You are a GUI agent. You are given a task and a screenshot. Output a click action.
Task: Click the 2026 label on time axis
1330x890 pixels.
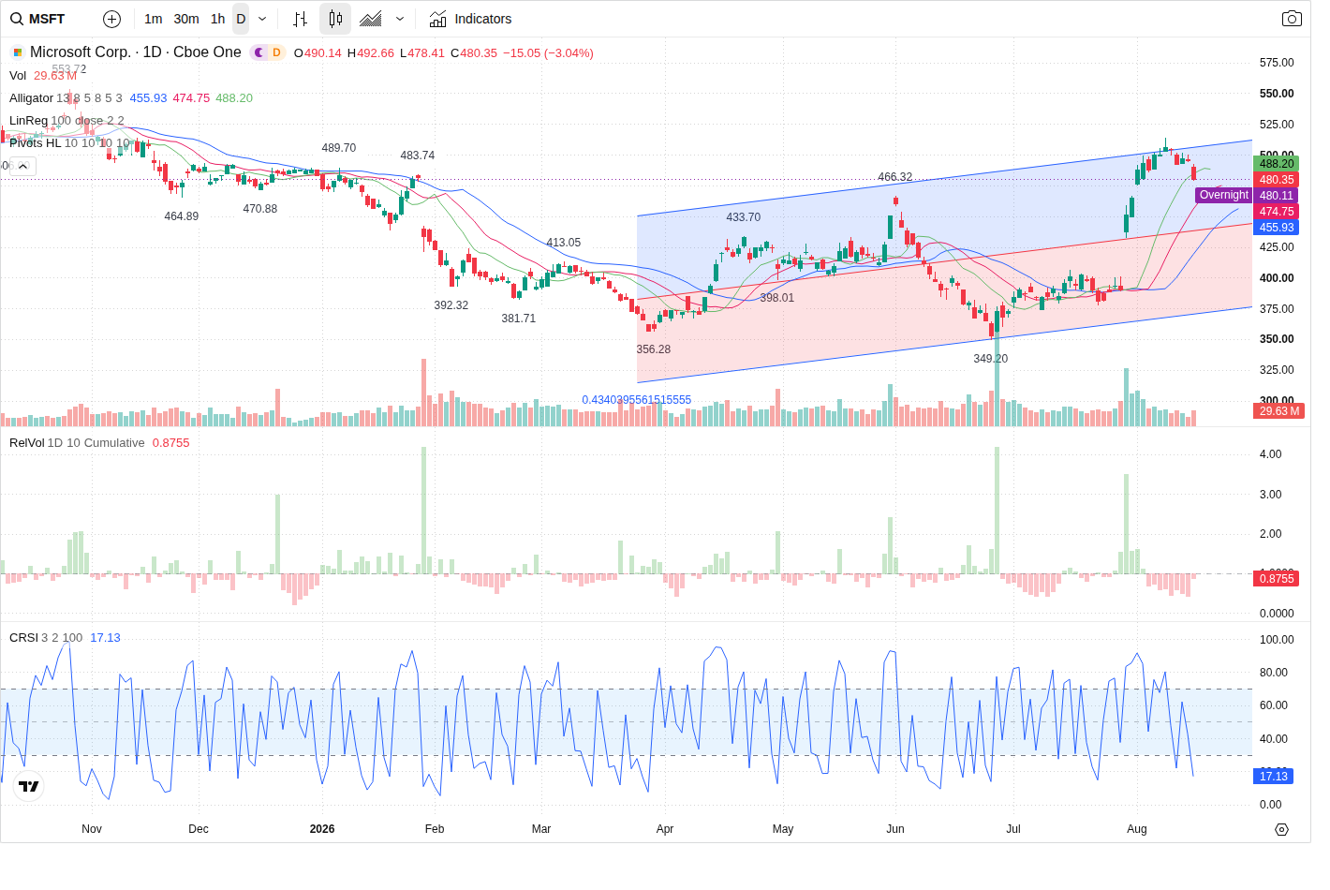point(322,829)
